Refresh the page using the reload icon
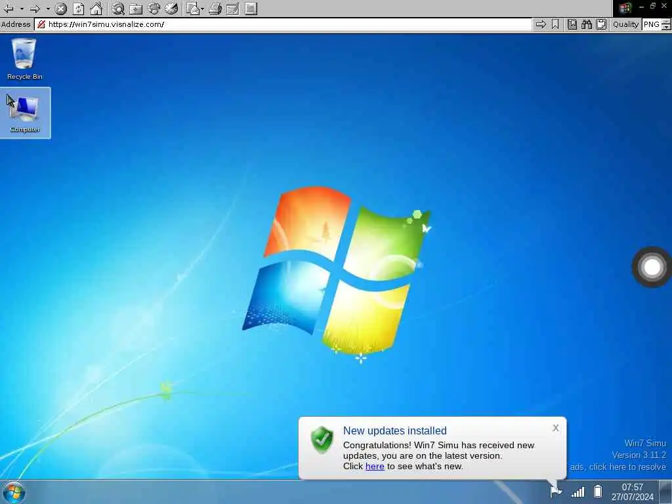Screen dimensions: 672x504 coord(79,9)
